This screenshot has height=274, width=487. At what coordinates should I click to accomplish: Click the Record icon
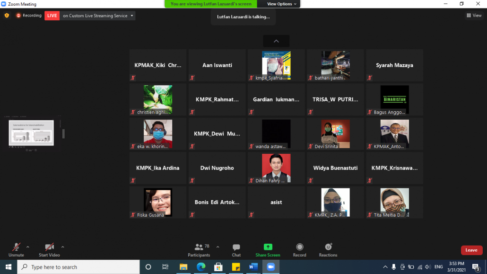click(299, 247)
